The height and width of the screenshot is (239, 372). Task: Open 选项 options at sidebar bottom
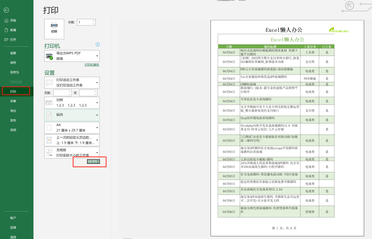[x=13, y=237]
